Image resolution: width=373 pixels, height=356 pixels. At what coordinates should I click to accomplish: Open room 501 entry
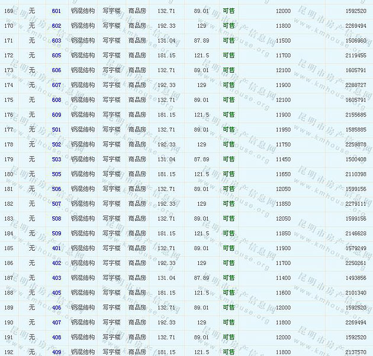56,130
